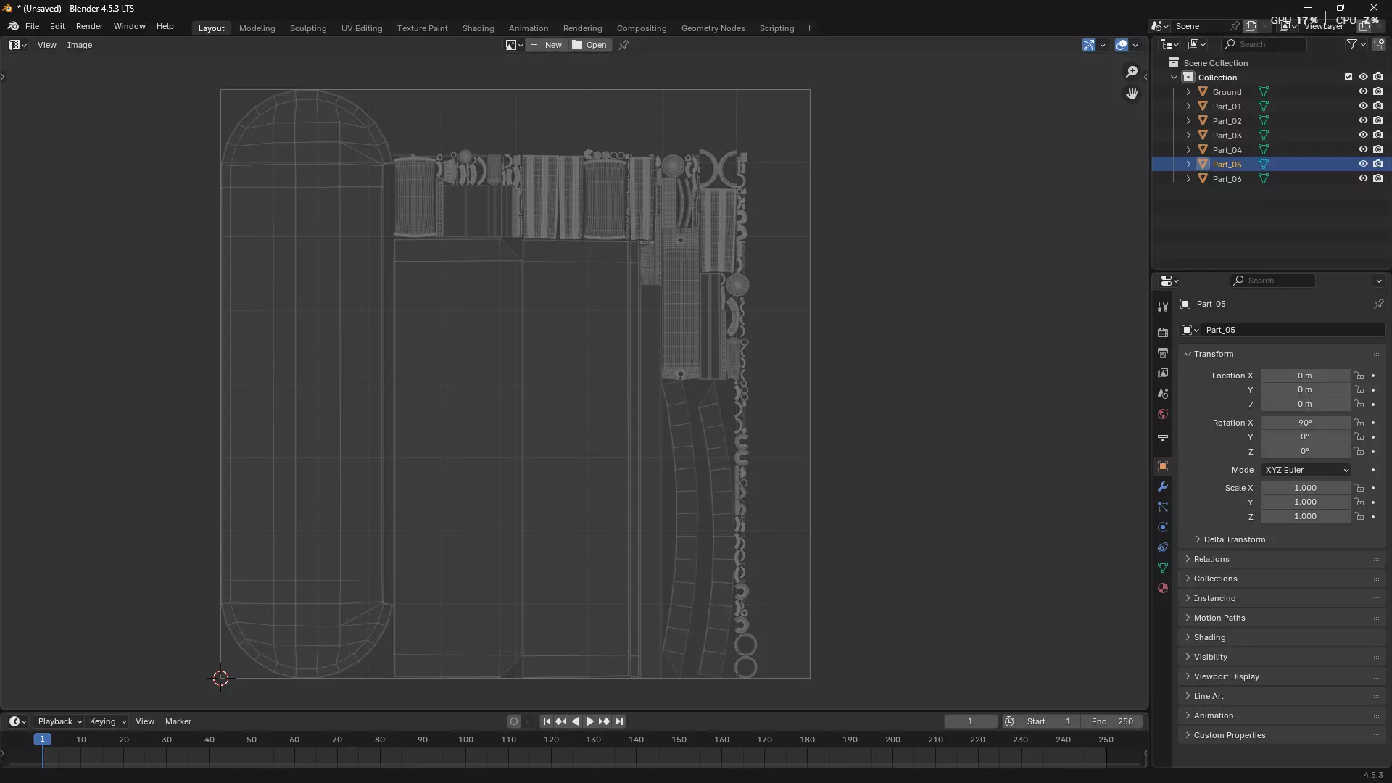Image resolution: width=1392 pixels, height=783 pixels.
Task: Click the pin icon beside Part_05
Action: [1378, 304]
